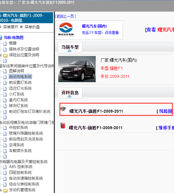Click the page icon beside 室内灯系统

click(5, 100)
